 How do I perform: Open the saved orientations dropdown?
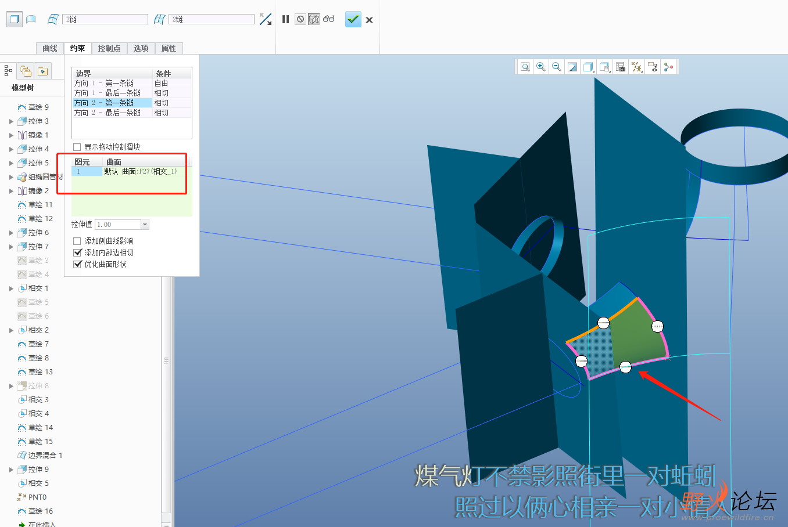(605, 67)
